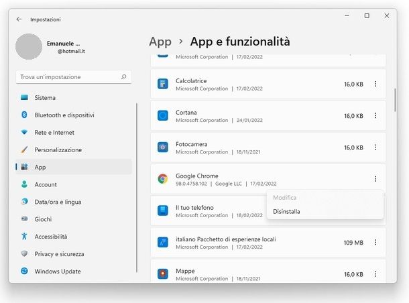This screenshot has height=303, width=409.
Task: Click the Windows Update sync icon
Action: [24, 271]
